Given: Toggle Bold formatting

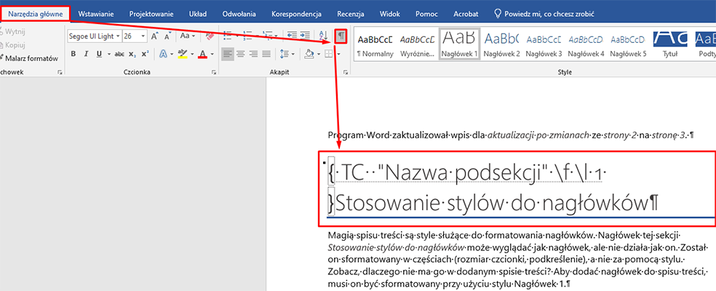Looking at the screenshot, I should click(x=73, y=54).
